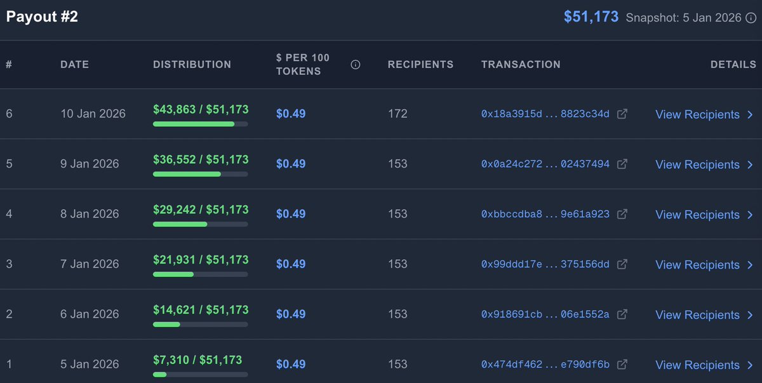Click the 7 Jan 2026 date cell
Image resolution: width=762 pixels, height=383 pixels.
point(90,264)
